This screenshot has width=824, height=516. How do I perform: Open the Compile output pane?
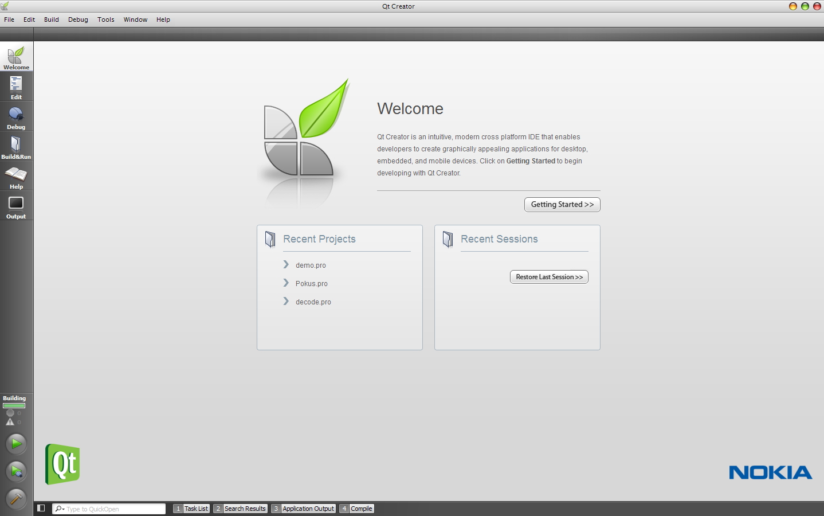356,509
